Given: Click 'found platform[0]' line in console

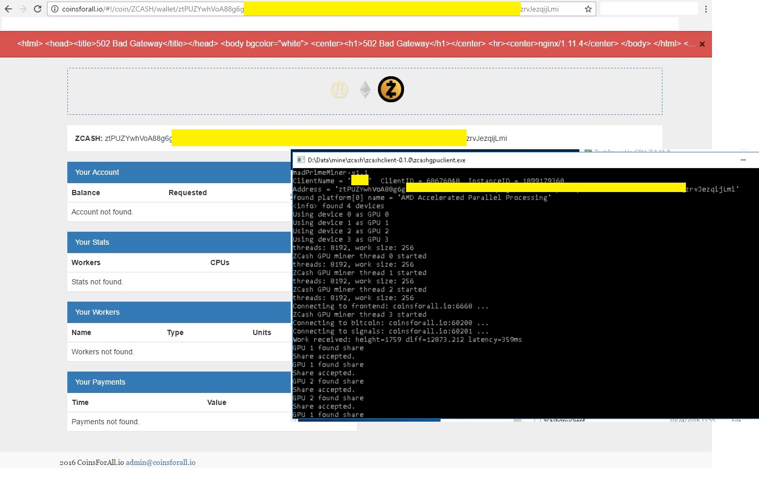Looking at the screenshot, I should (x=422, y=198).
